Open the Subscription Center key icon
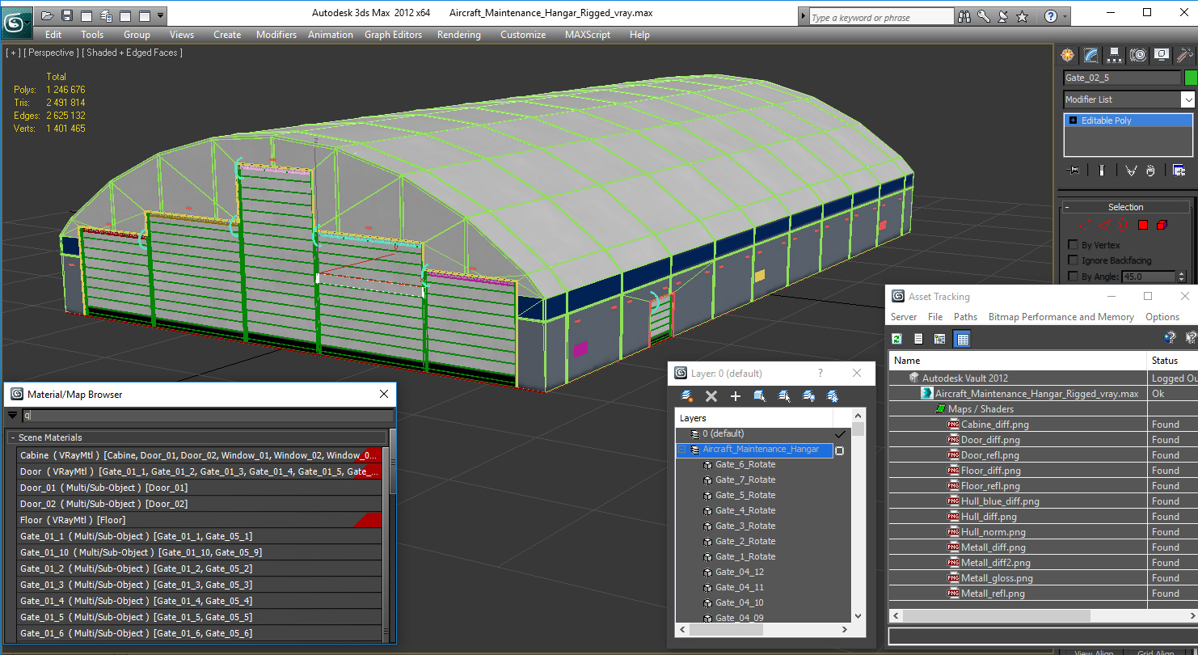This screenshot has width=1198, height=655. (984, 16)
